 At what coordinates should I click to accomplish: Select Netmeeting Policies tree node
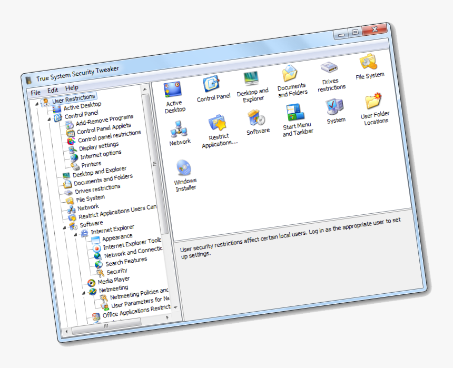[x=139, y=294]
